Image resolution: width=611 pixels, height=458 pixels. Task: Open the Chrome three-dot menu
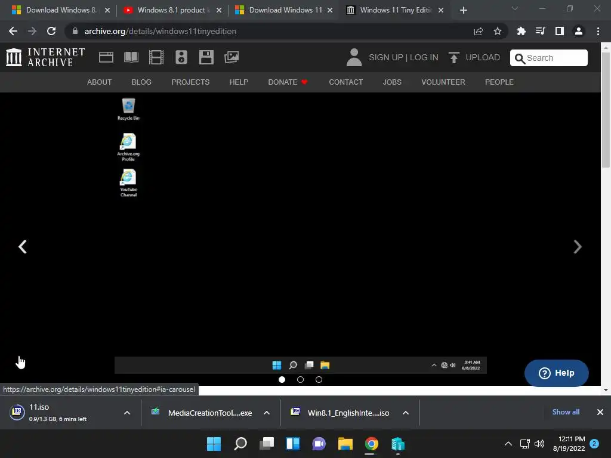point(598,31)
